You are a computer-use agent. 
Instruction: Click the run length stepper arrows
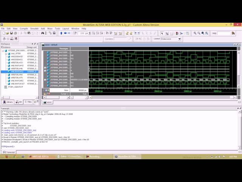[x=90, y=33]
